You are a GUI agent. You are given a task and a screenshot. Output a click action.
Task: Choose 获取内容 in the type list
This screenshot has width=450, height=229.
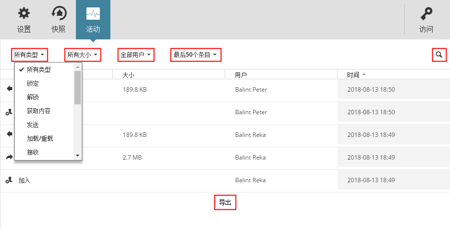pos(39,111)
